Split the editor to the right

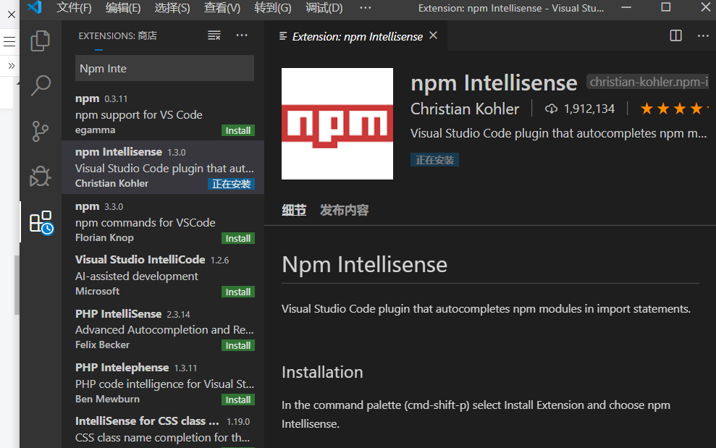(x=675, y=35)
